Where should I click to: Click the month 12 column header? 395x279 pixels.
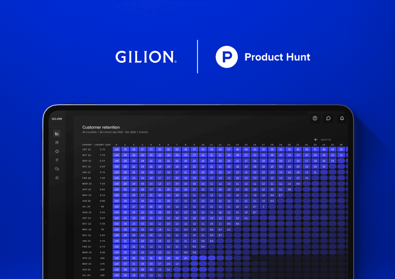(x=220, y=144)
